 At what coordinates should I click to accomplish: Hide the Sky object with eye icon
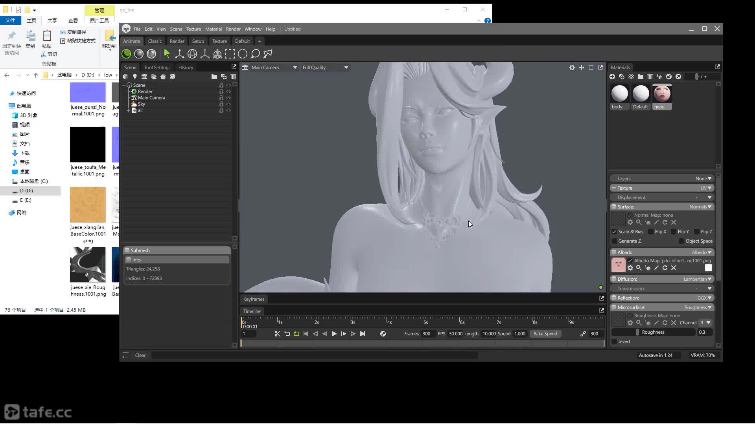(x=228, y=104)
